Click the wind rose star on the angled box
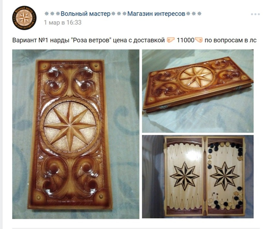Viewport: 267px width, 229px height. pyautogui.click(x=196, y=76)
